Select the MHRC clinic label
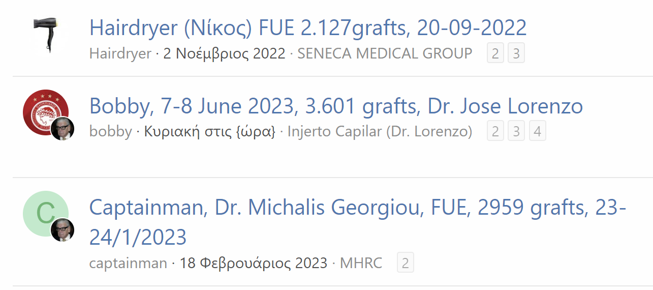 [361, 263]
